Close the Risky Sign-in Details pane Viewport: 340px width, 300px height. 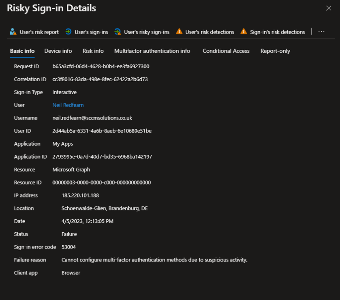click(x=329, y=8)
